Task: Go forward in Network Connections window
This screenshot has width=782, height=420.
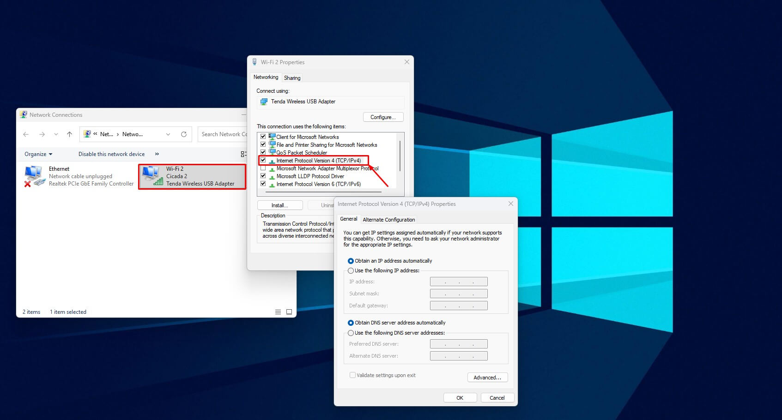Action: pyautogui.click(x=42, y=134)
